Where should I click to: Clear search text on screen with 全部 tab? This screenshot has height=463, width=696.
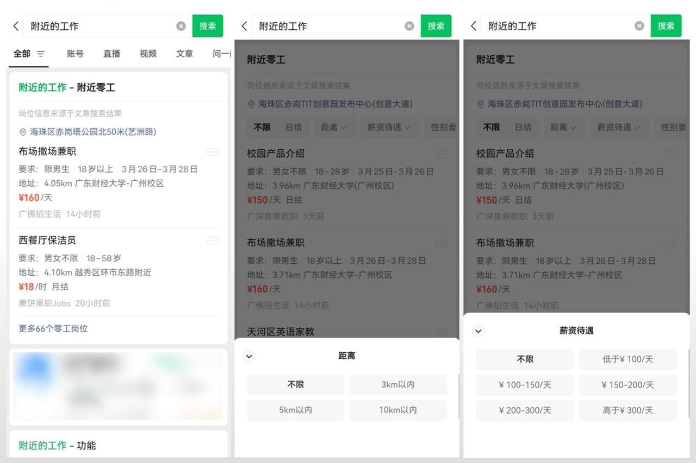pyautogui.click(x=181, y=26)
